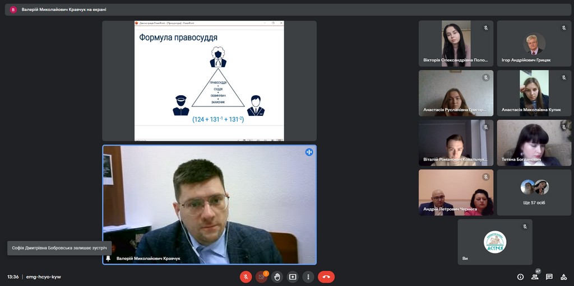Open the chat with everyone panel
Image resolution: width=574 pixels, height=286 pixels.
(x=549, y=276)
